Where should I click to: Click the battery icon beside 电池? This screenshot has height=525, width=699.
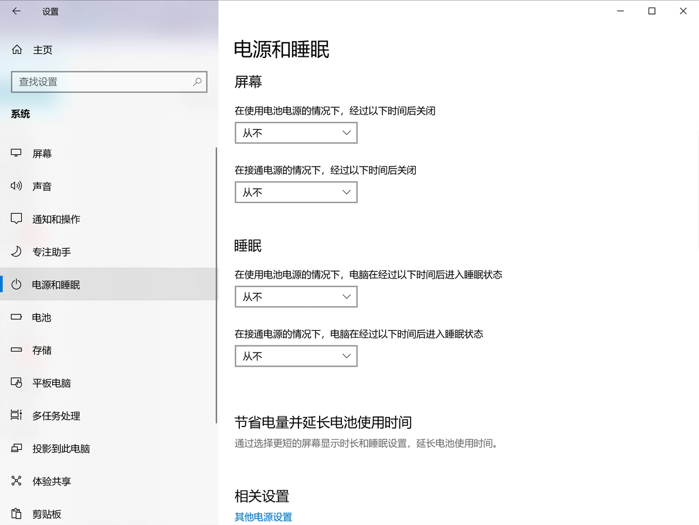[x=16, y=317]
